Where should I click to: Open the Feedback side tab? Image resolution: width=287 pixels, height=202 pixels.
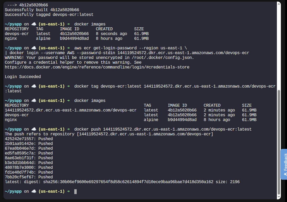(x=284, y=164)
